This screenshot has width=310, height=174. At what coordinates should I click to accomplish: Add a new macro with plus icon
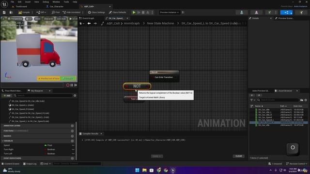point(72,136)
